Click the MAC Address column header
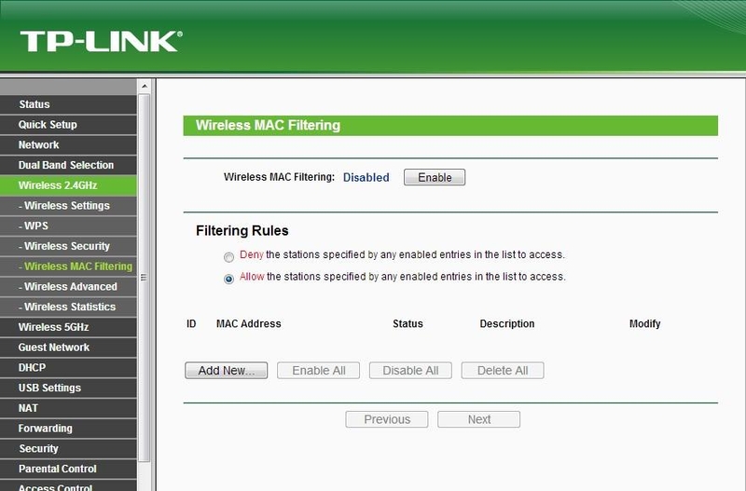This screenshot has width=746, height=491. pos(248,323)
